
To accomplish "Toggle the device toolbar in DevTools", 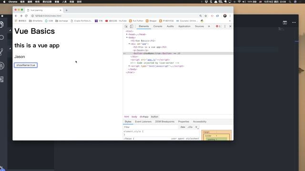I will pyautogui.click(x=132, y=27).
